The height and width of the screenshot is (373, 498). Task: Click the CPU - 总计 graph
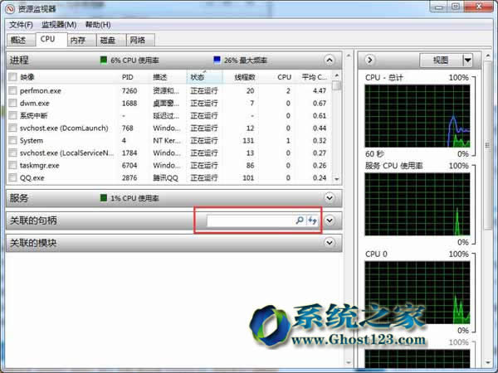417,116
